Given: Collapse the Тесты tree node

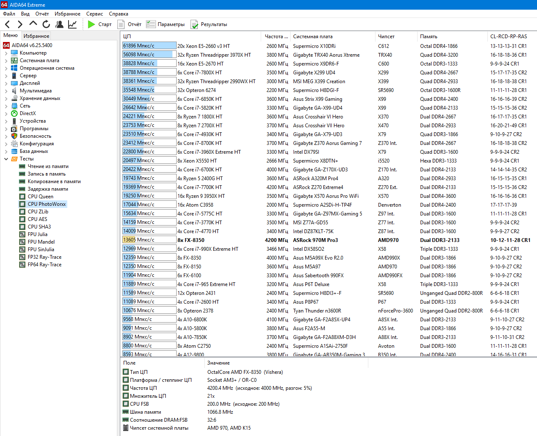Looking at the screenshot, I should [x=6, y=159].
